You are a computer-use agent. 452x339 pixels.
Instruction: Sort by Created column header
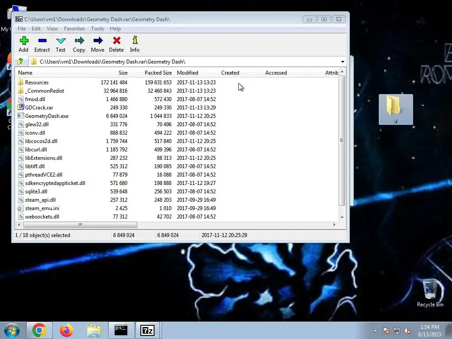(241, 73)
